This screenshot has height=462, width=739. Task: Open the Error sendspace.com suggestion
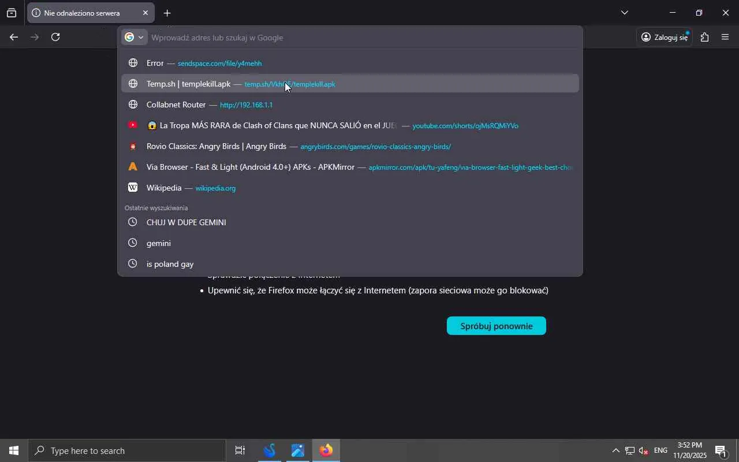click(x=350, y=63)
